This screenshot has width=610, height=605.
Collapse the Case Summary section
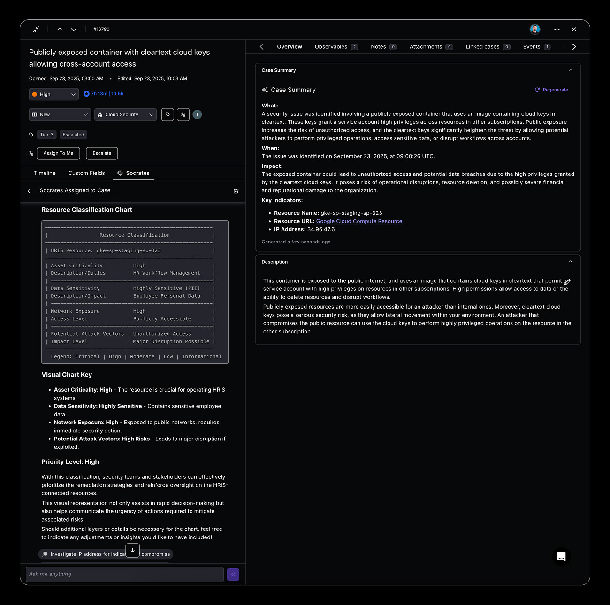570,70
